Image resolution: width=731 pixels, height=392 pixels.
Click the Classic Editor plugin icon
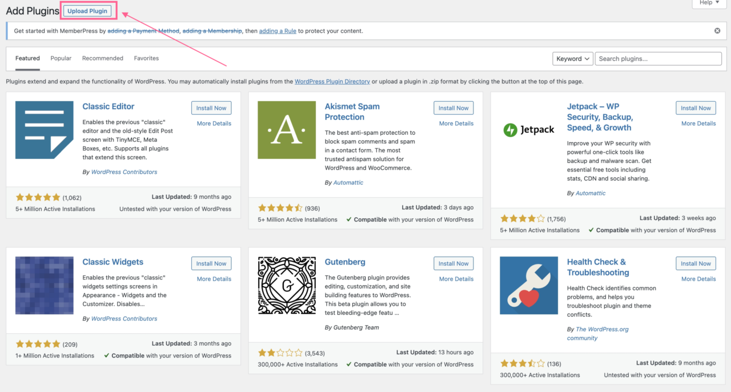(x=44, y=130)
